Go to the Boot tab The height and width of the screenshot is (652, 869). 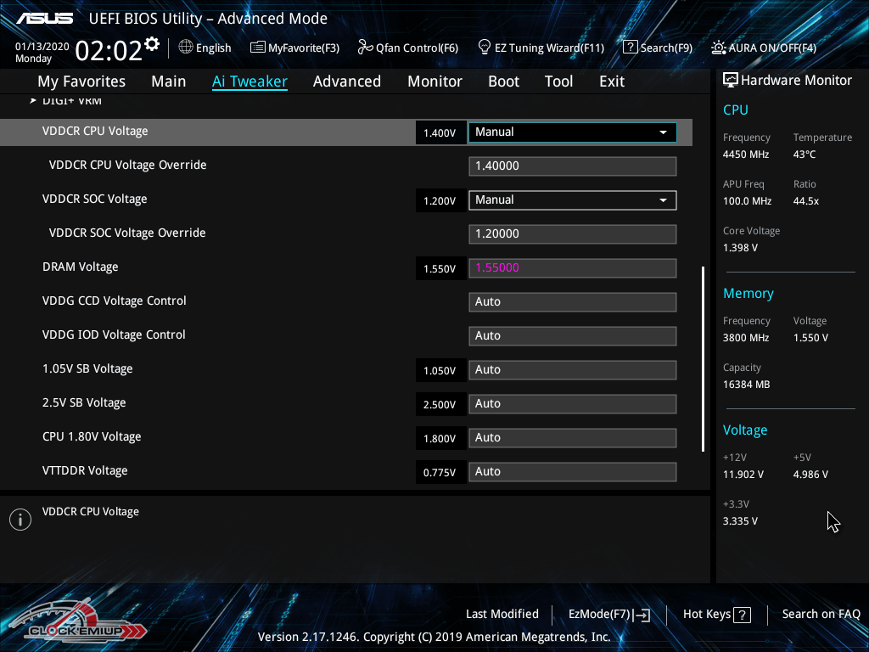tap(503, 81)
